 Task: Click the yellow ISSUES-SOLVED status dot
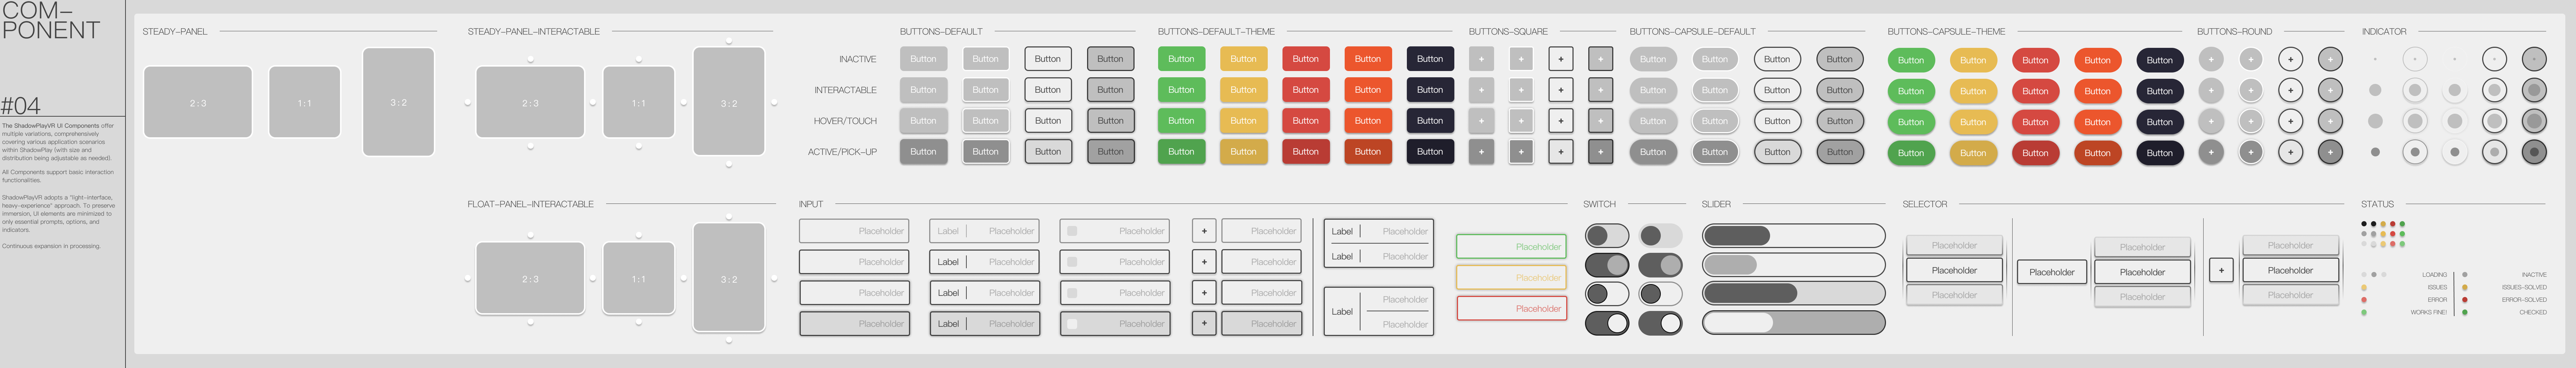click(x=2464, y=287)
